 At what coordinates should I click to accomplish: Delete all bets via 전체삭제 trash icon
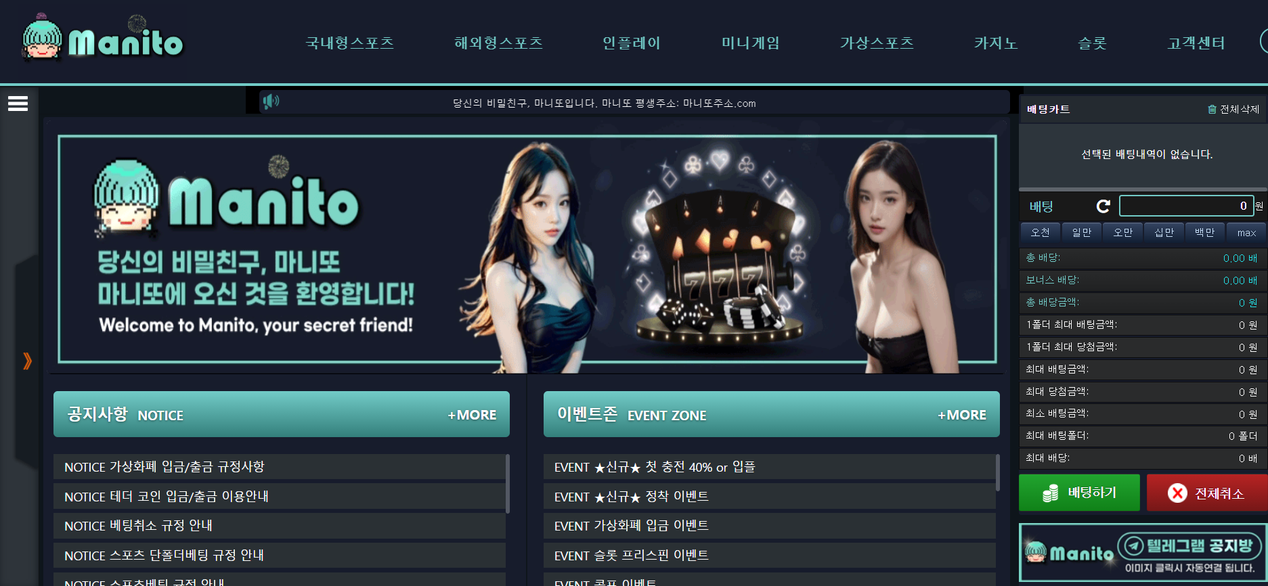[1233, 109]
